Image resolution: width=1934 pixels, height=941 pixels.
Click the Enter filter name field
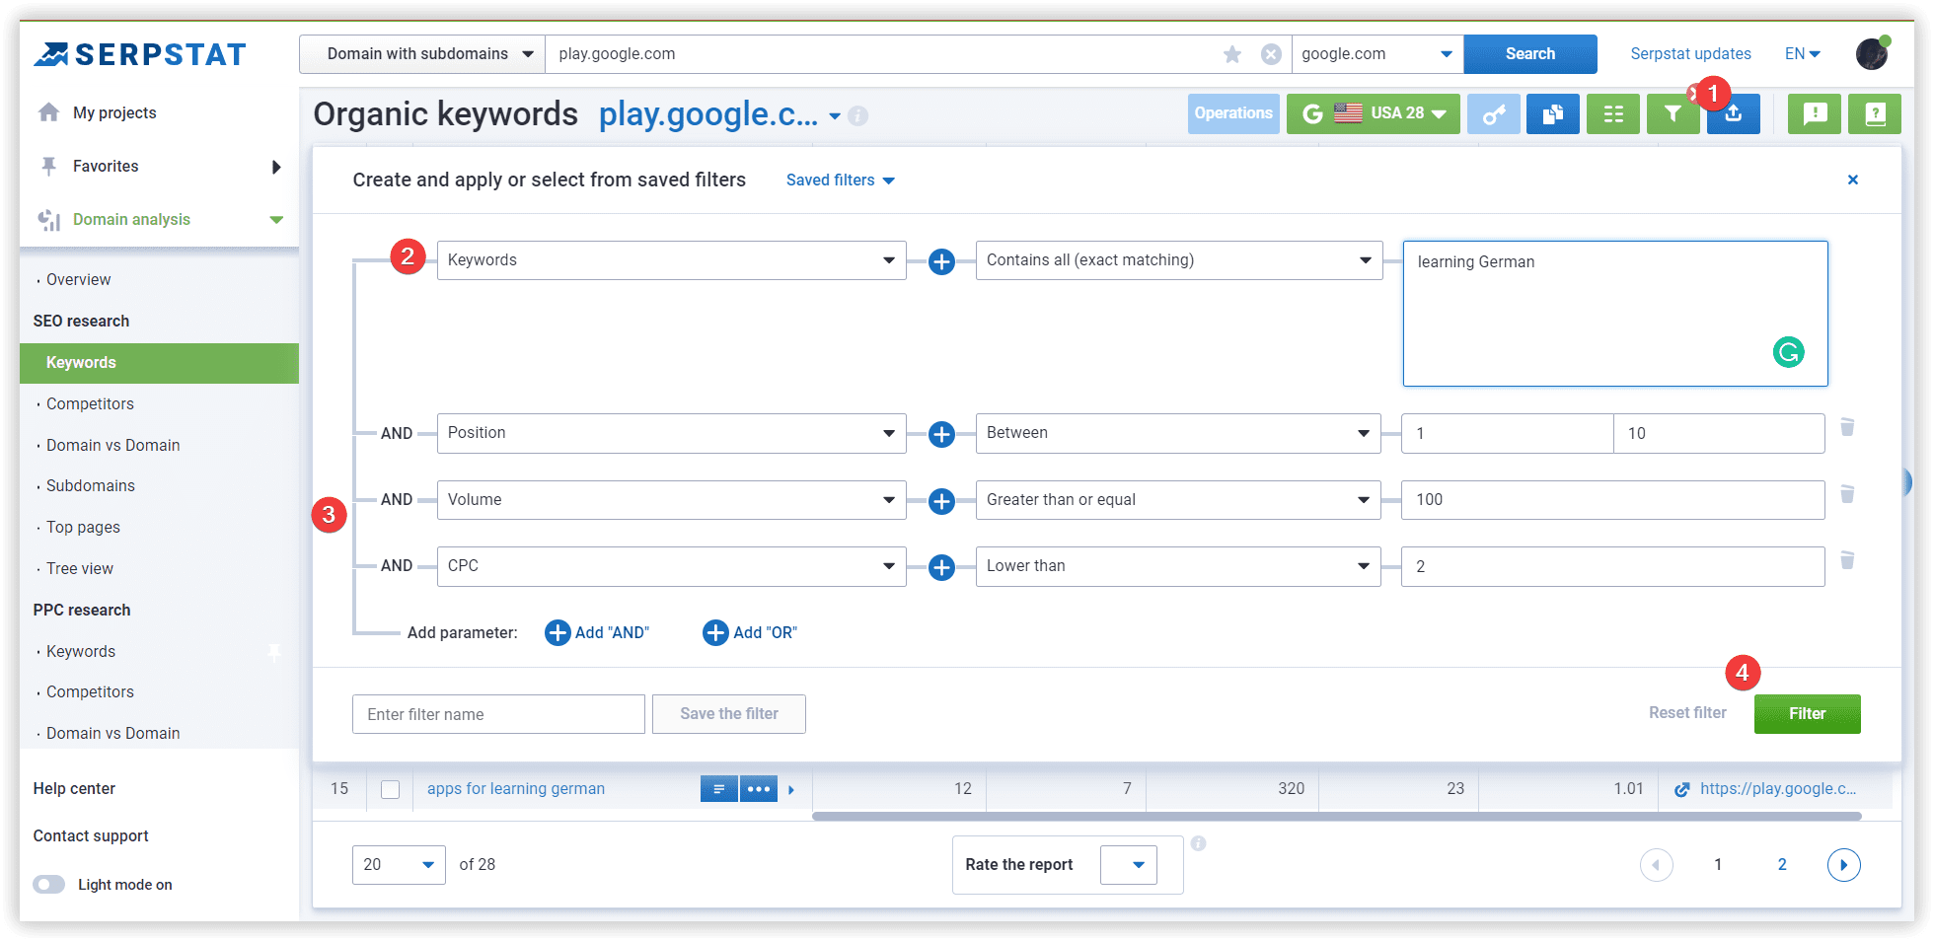tap(498, 714)
